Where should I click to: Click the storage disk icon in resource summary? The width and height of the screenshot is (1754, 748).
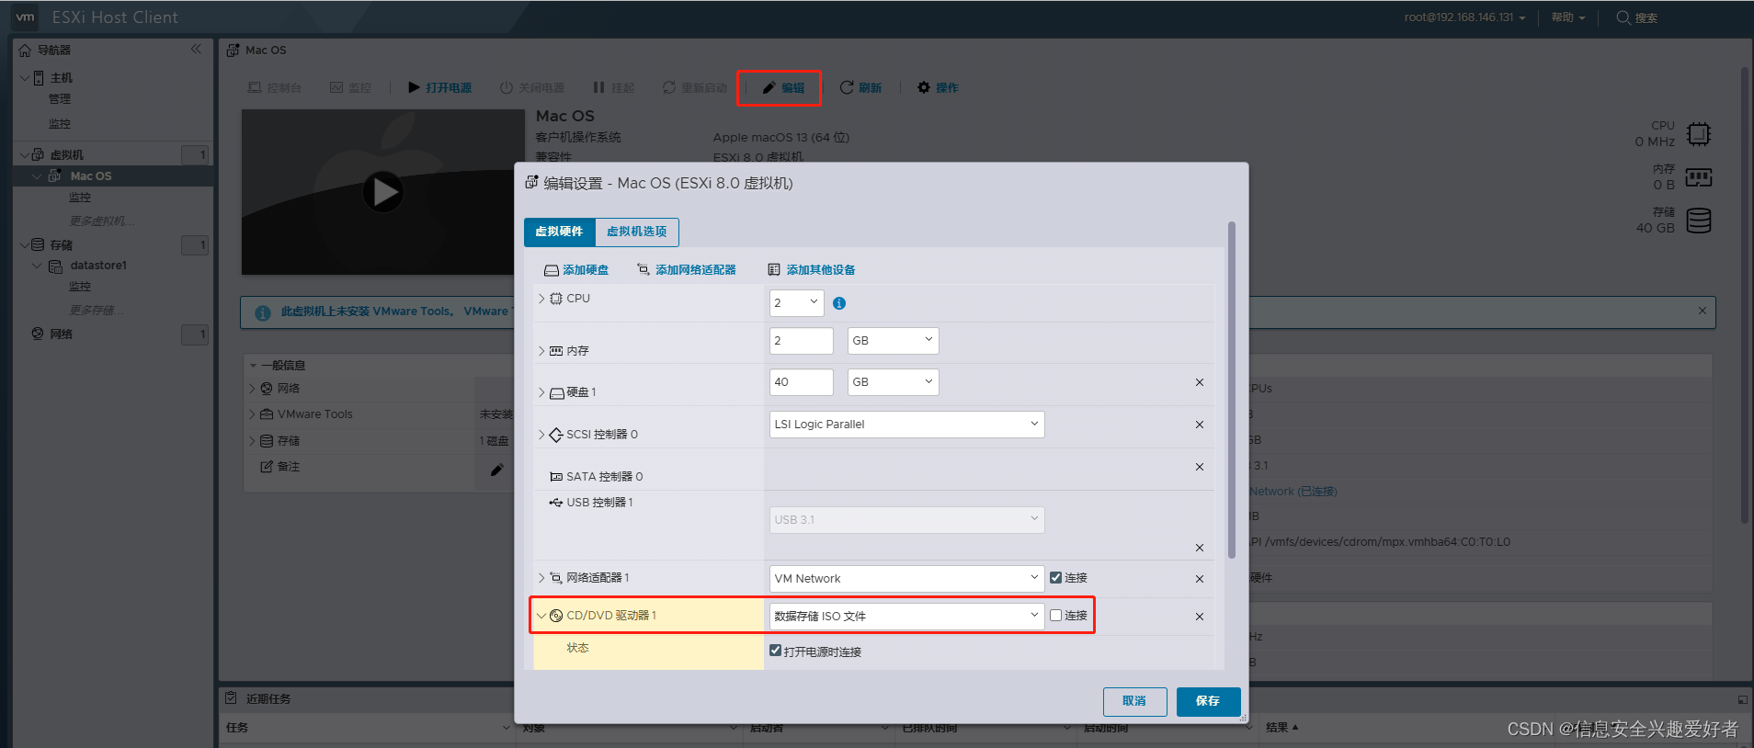coord(1699,221)
